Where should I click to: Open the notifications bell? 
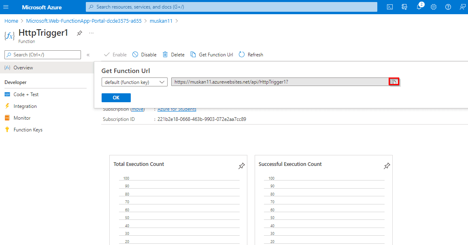pyautogui.click(x=419, y=7)
